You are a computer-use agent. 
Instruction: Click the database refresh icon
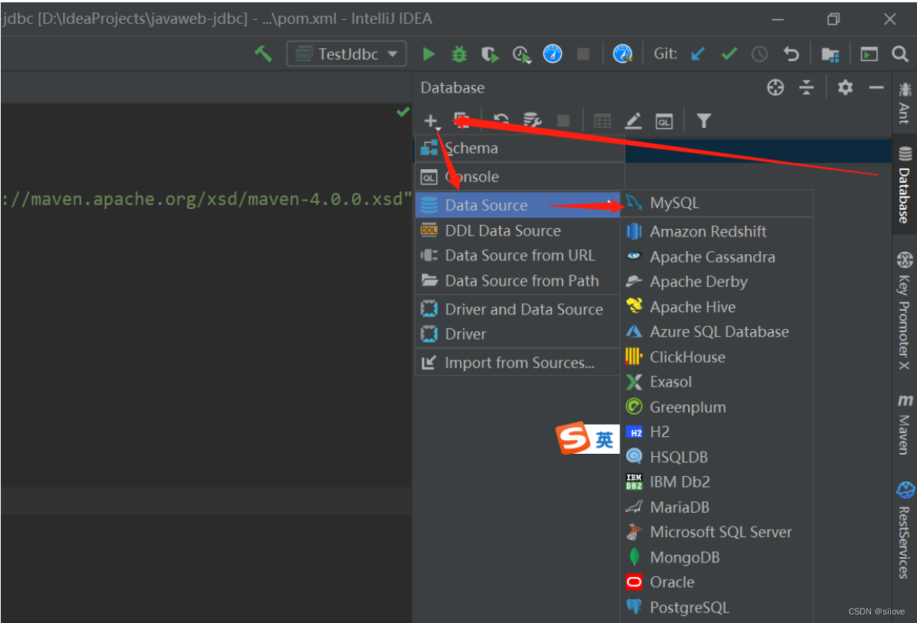501,120
